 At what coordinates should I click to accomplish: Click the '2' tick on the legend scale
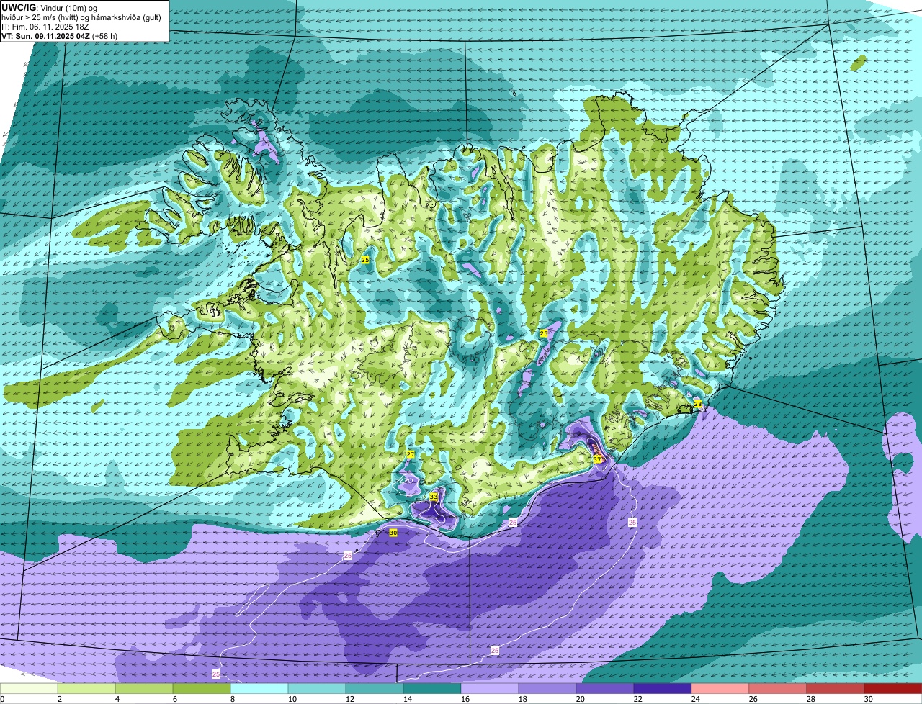pyautogui.click(x=59, y=699)
